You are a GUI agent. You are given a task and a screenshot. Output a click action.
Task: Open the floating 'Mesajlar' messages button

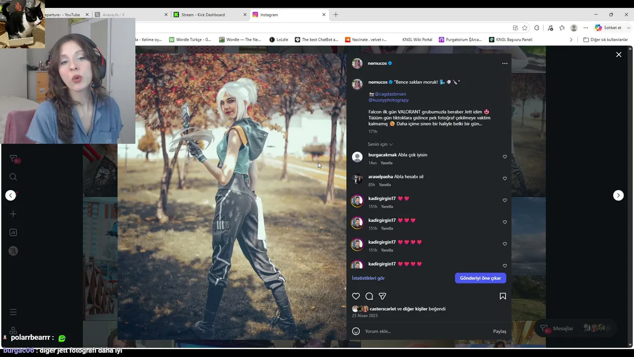pos(576,328)
